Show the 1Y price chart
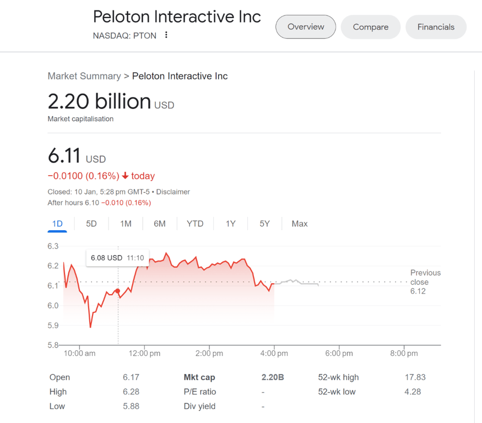This screenshot has height=423, width=482. (231, 224)
